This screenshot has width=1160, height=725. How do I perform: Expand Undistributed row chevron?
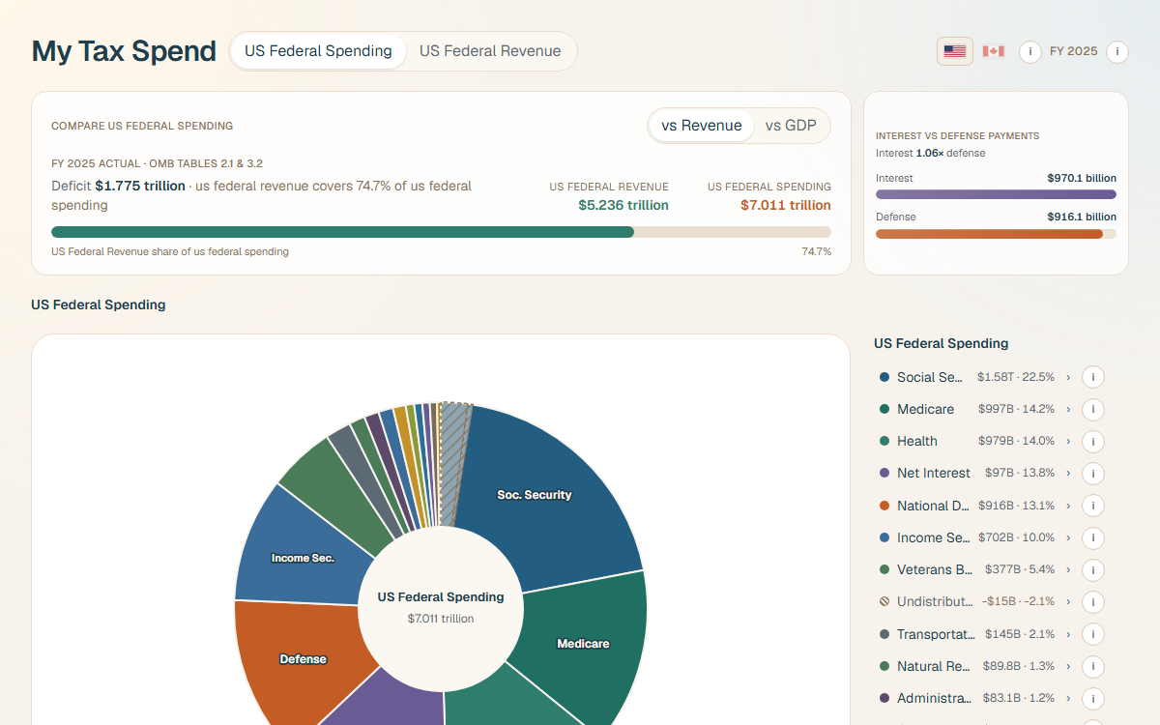point(1068,601)
